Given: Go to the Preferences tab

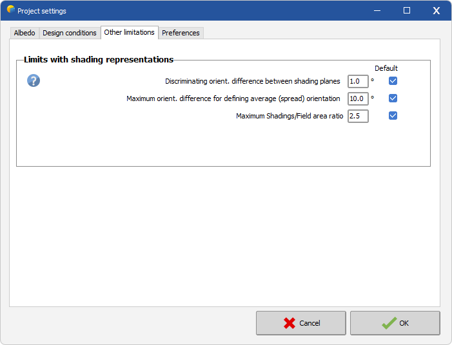Looking at the screenshot, I should click(181, 33).
